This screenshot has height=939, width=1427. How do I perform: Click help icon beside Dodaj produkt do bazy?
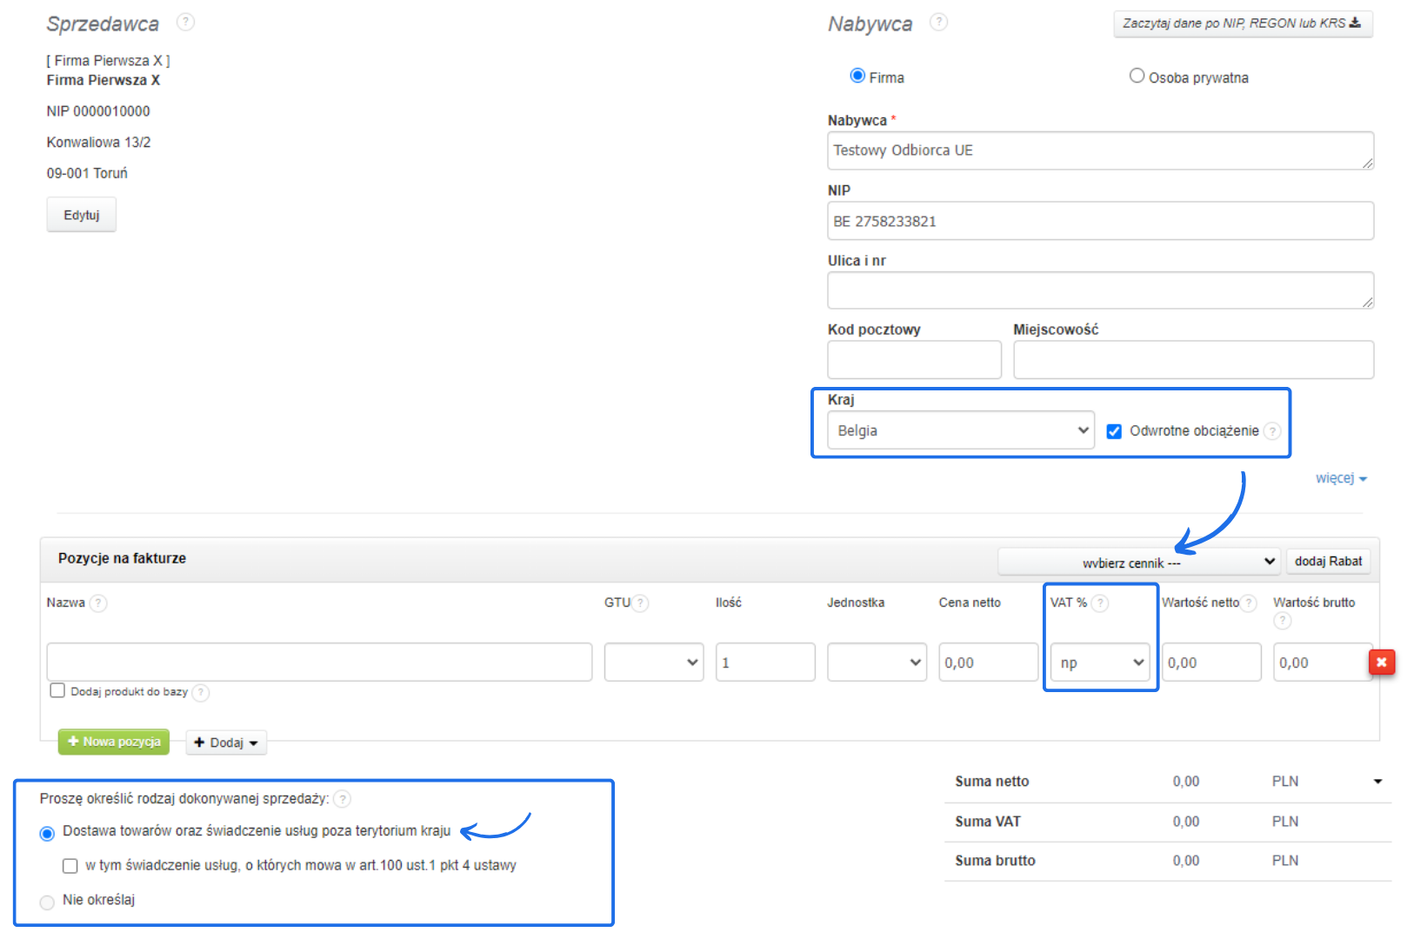(201, 693)
